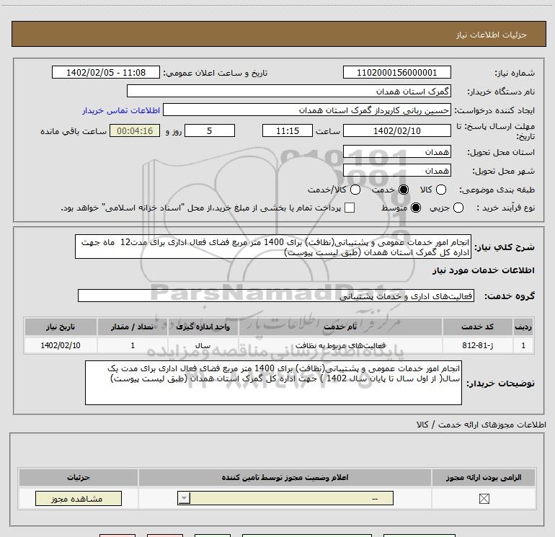555x537 pixels.
Task: Click the شهر محل تحویل field
Action: point(396,170)
